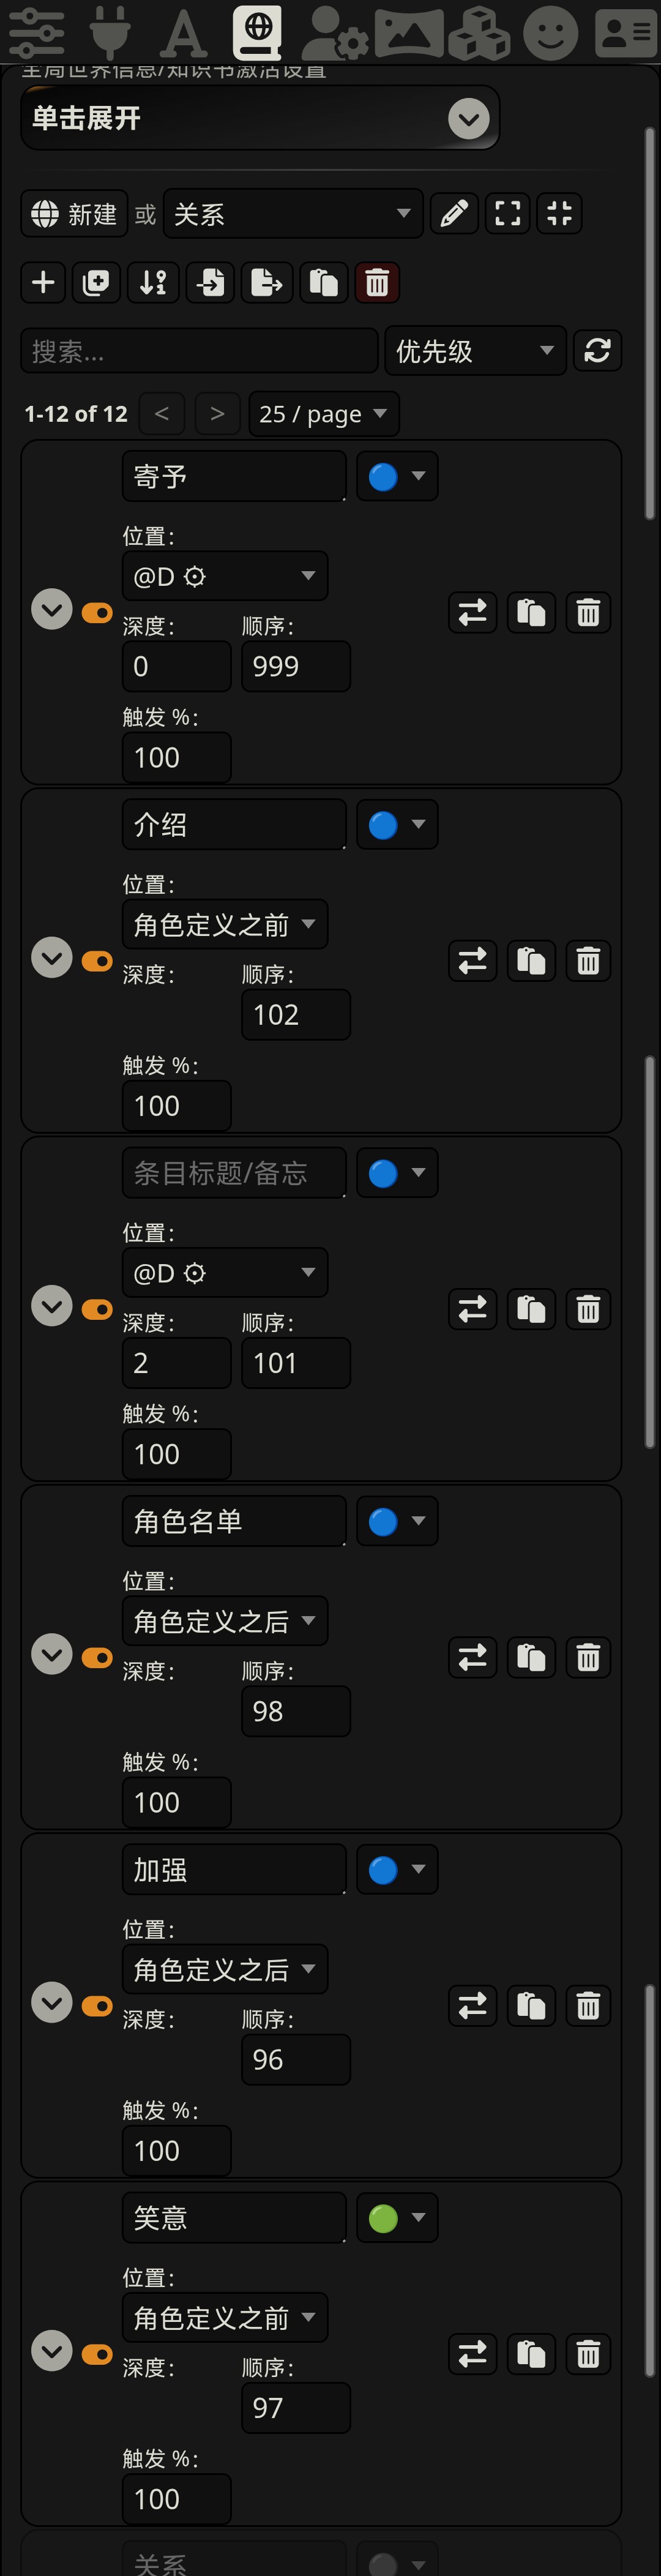Click the plus new entry icon

(43, 283)
